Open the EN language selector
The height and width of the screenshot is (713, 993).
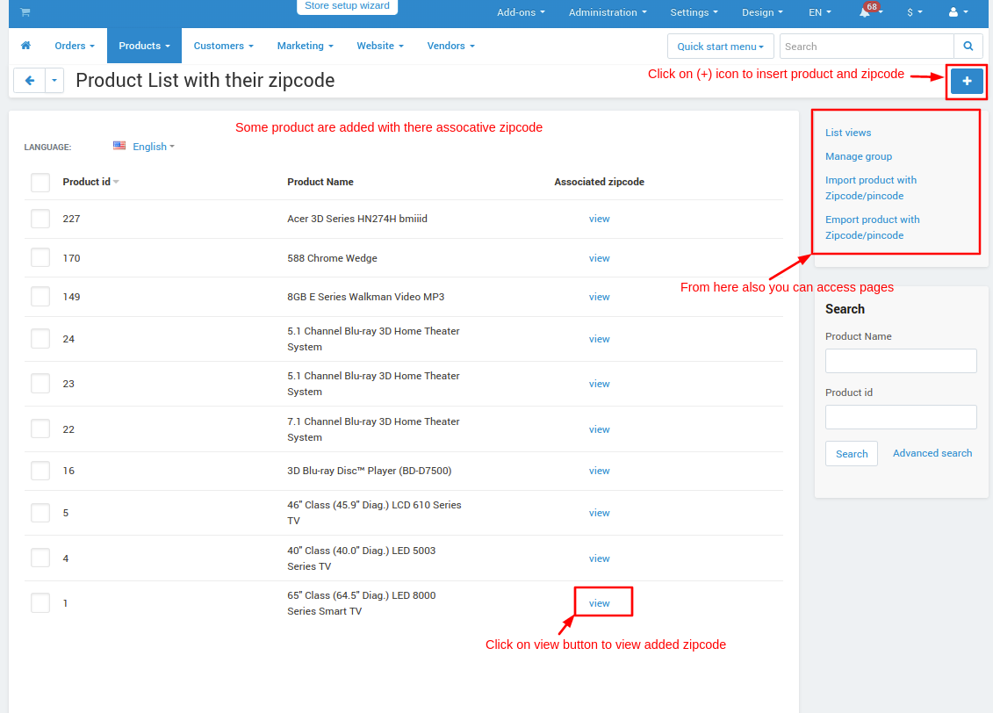820,12
